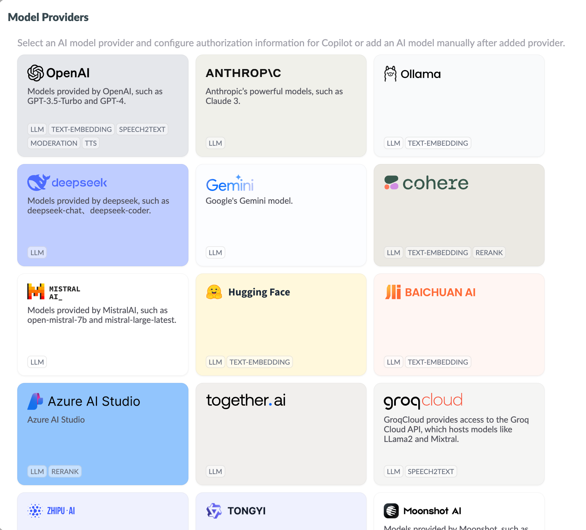Click the Moonshot AI black icon
Image resolution: width=586 pixels, height=530 pixels.
[391, 511]
